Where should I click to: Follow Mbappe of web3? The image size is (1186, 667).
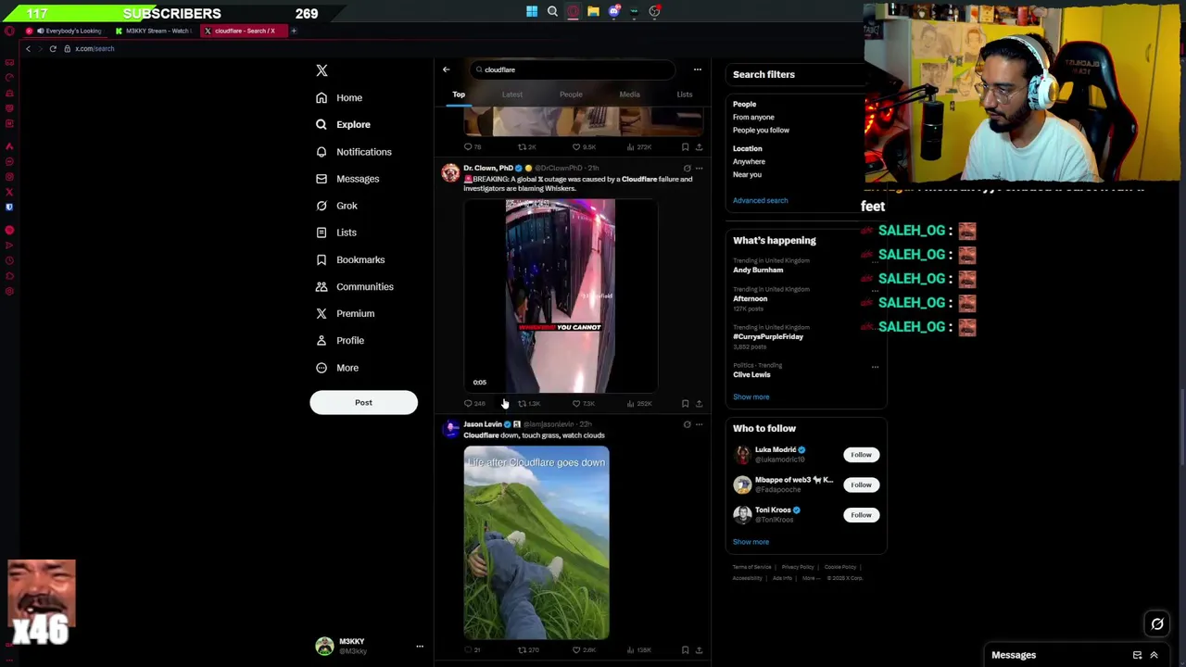(x=861, y=485)
